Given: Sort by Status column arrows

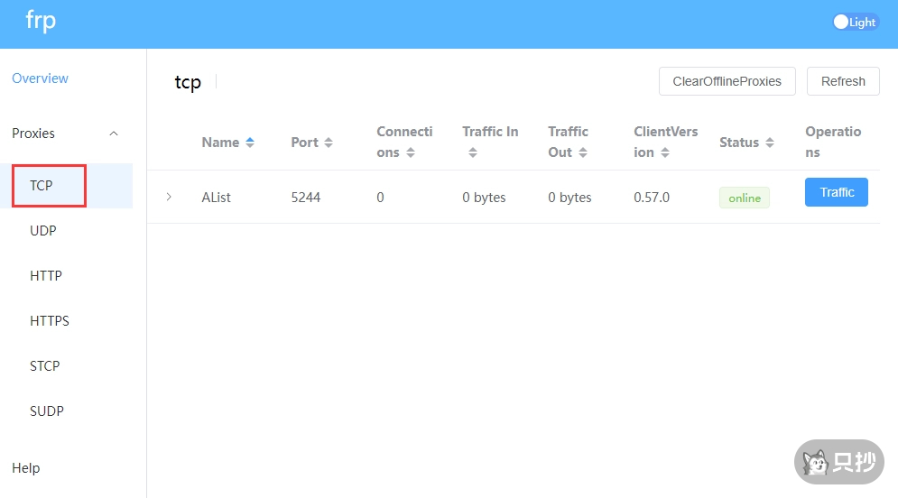Looking at the screenshot, I should coord(770,143).
